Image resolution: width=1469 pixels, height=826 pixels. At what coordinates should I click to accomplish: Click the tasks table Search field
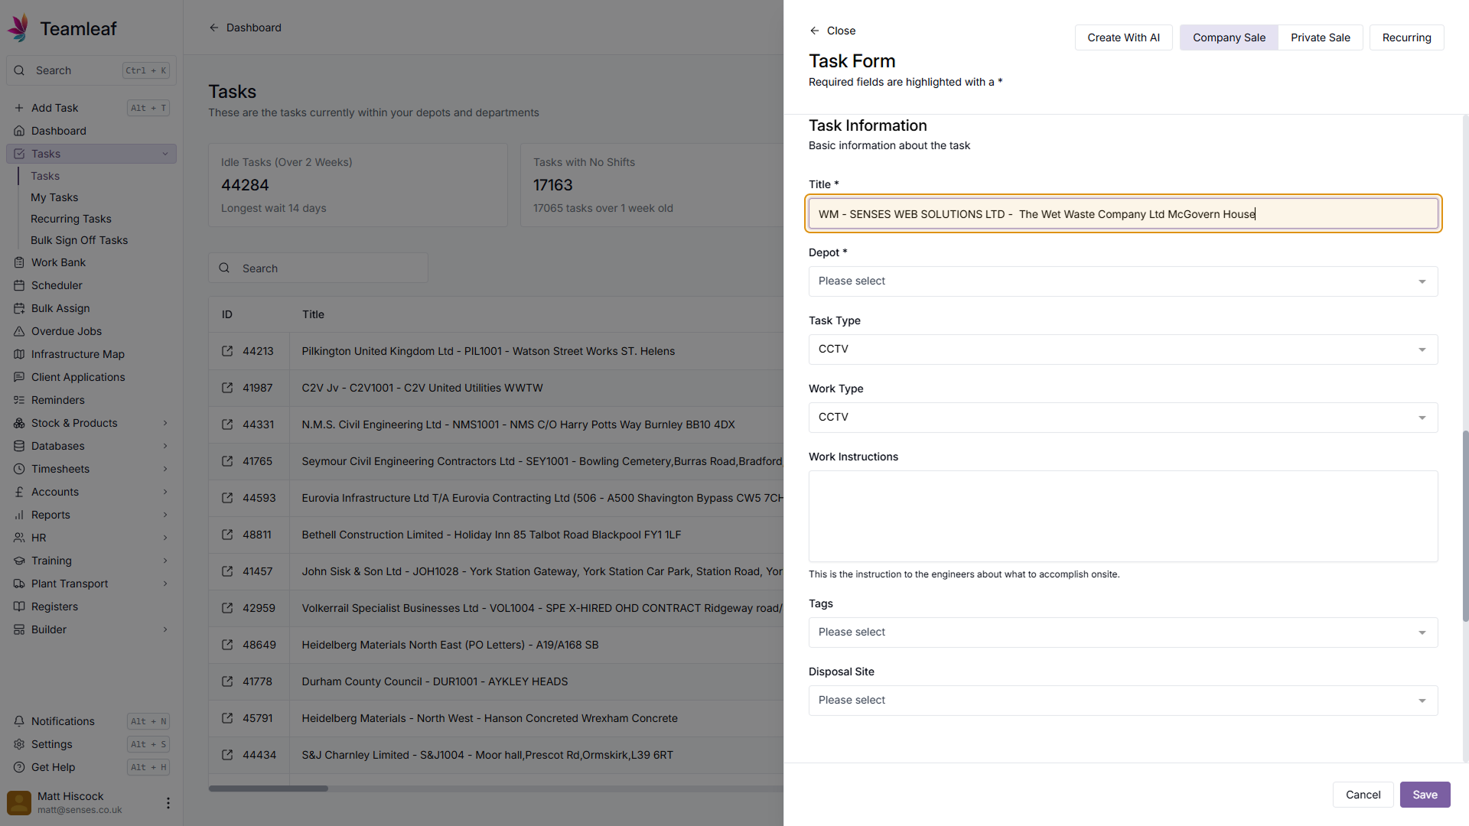tap(318, 268)
